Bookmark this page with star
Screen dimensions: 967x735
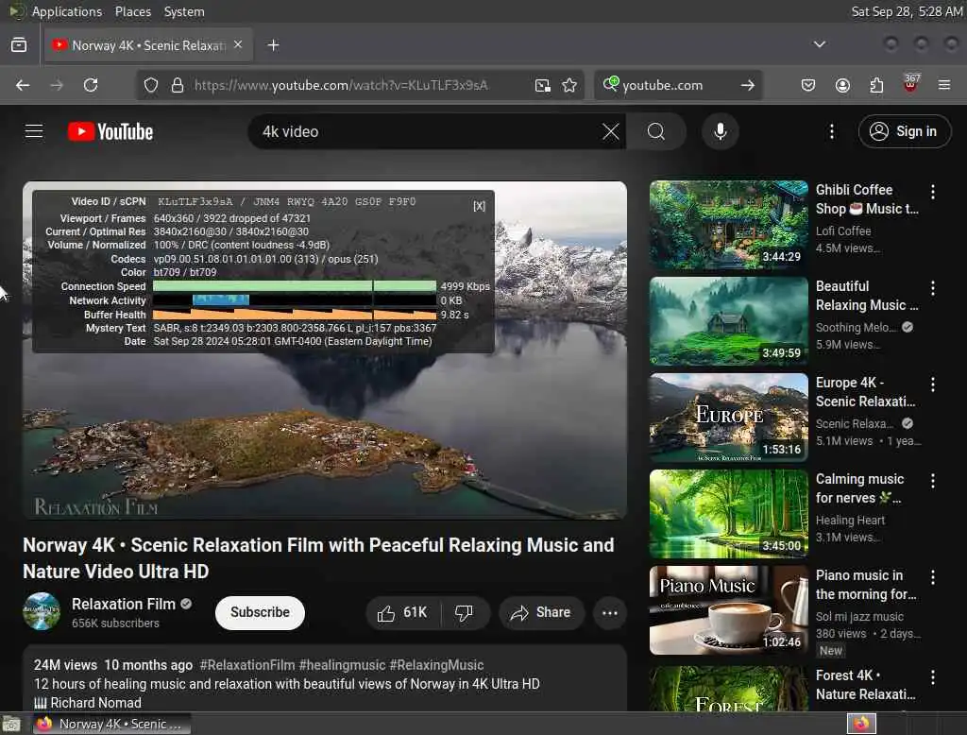(x=569, y=85)
